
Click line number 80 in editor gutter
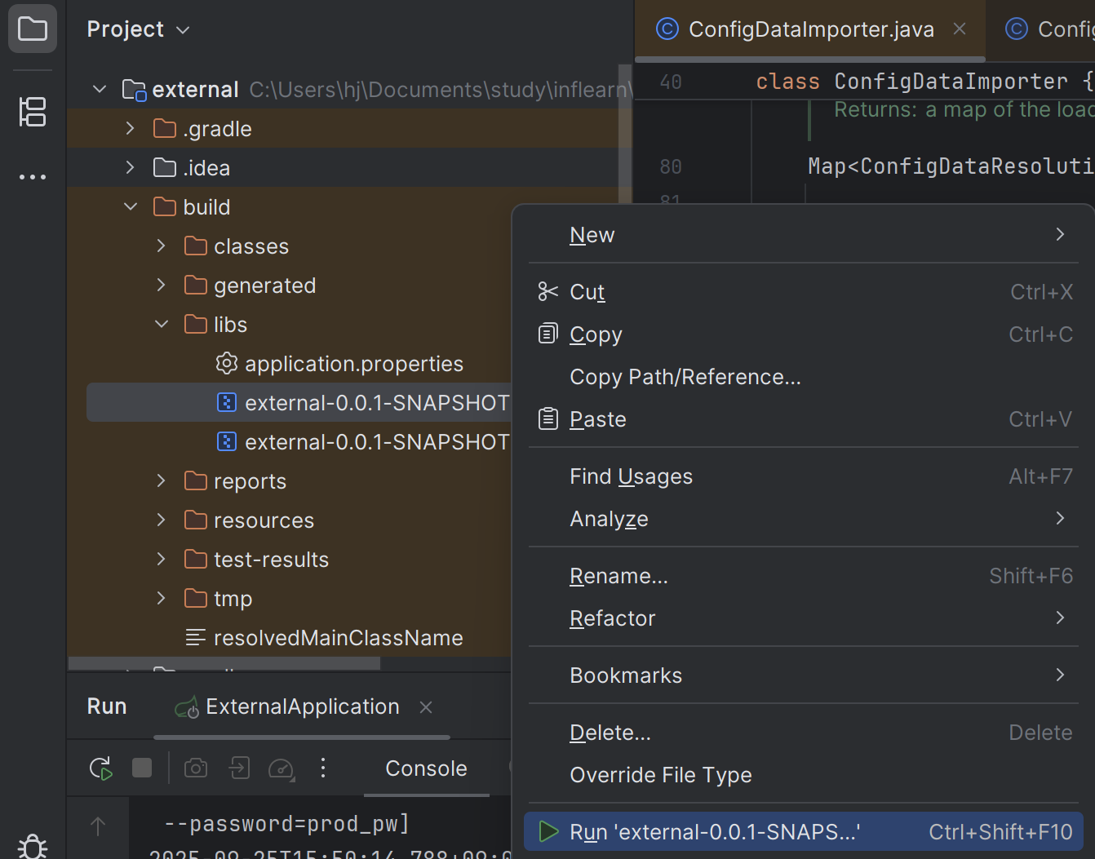pos(671,166)
